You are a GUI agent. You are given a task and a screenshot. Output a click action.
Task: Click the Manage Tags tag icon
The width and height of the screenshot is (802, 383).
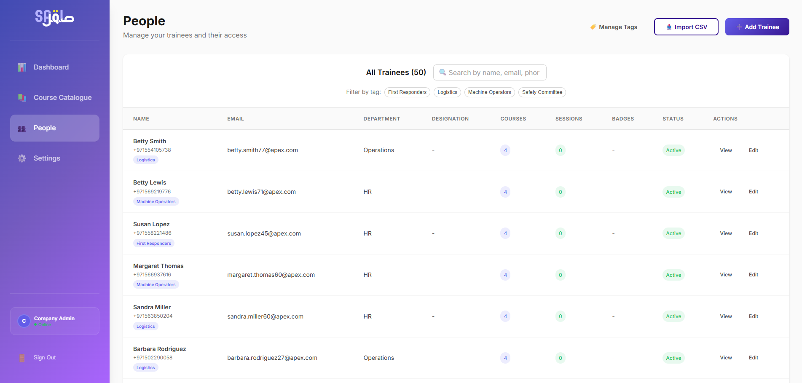click(593, 27)
